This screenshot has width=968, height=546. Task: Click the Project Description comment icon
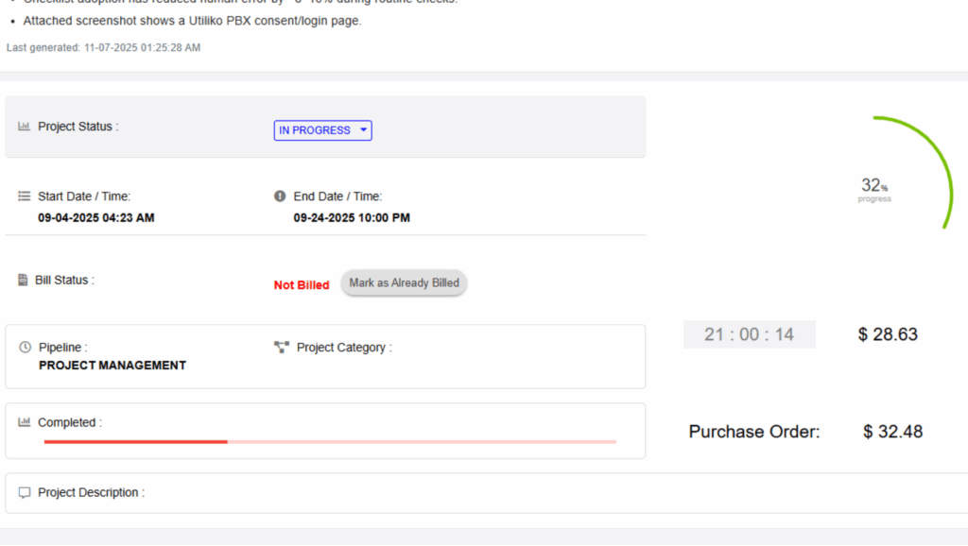pyautogui.click(x=25, y=493)
